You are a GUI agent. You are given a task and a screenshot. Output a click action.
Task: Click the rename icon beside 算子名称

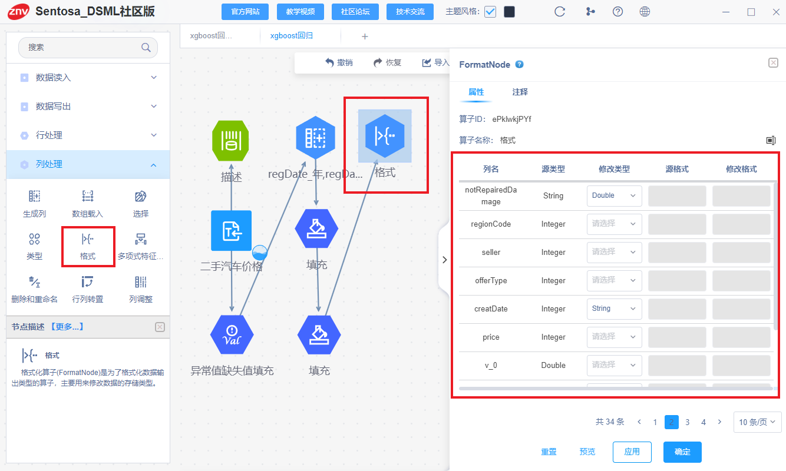(x=771, y=140)
